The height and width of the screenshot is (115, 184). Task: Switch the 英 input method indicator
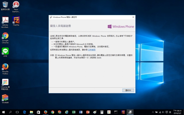170,112
